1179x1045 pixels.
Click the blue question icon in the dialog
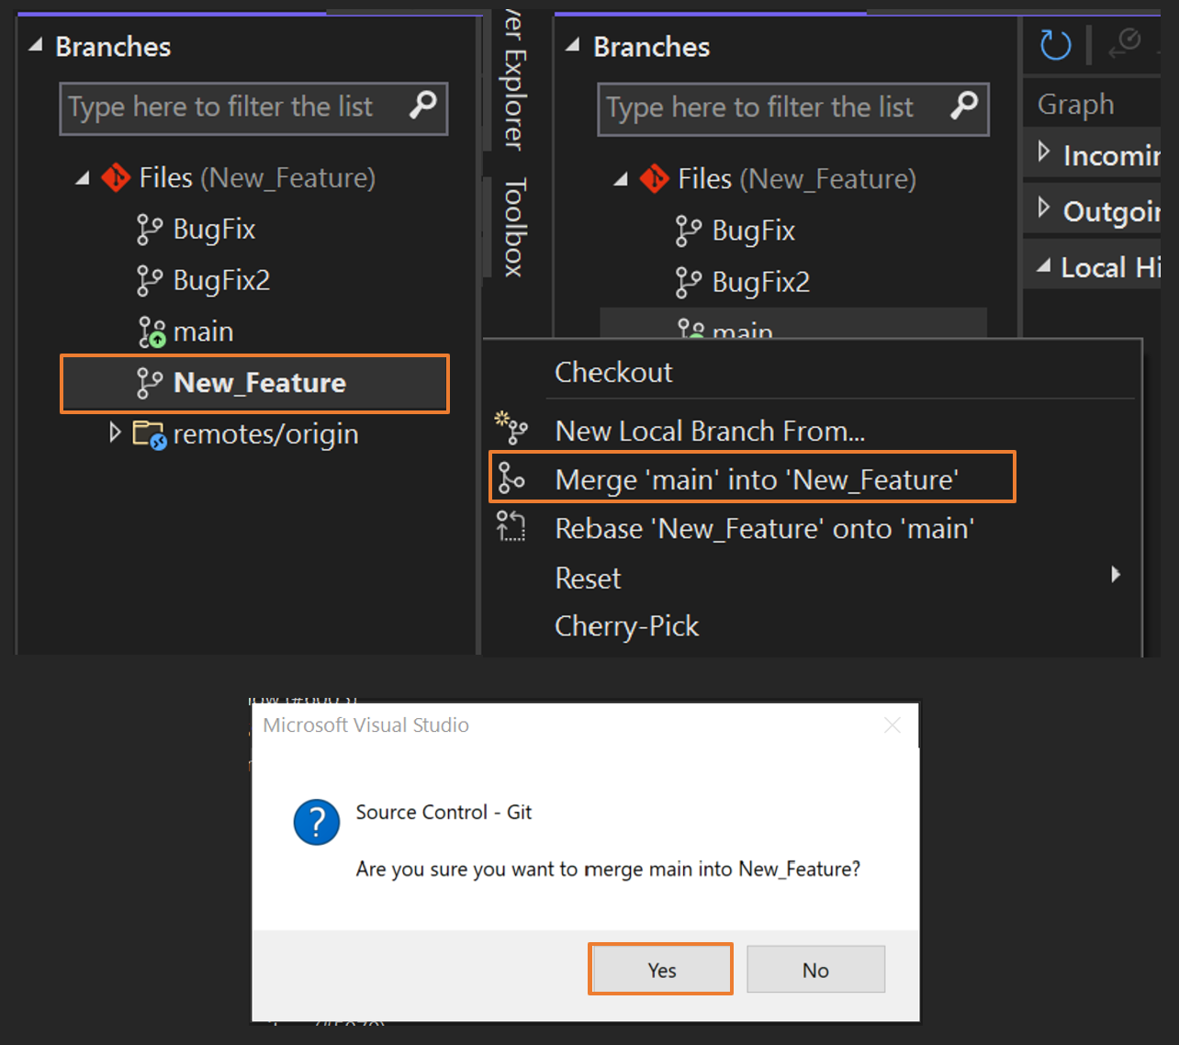(316, 822)
